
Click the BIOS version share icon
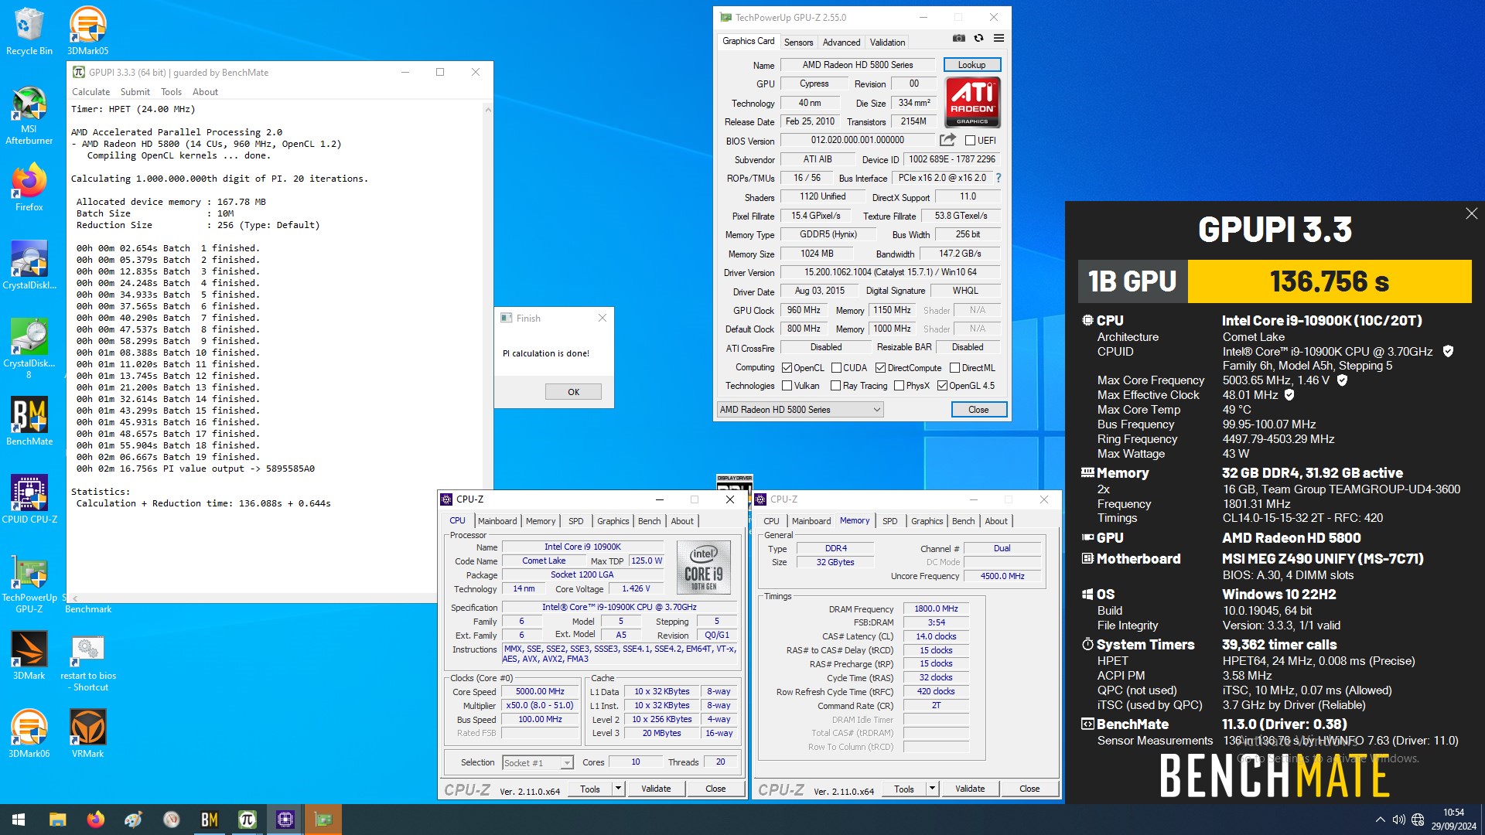point(947,140)
